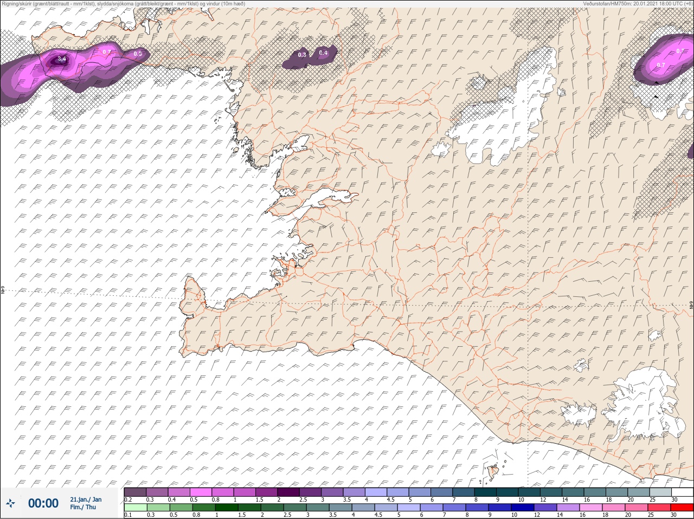The height and width of the screenshot is (519, 694).
Task: Select the 'Fim./ Thu' weekday label
Action: click(83, 507)
